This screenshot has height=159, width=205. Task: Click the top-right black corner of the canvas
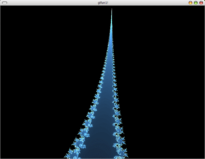click(x=202, y=8)
